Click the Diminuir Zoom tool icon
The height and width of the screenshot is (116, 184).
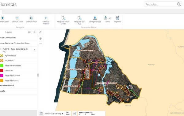pyautogui.click(x=17, y=18)
